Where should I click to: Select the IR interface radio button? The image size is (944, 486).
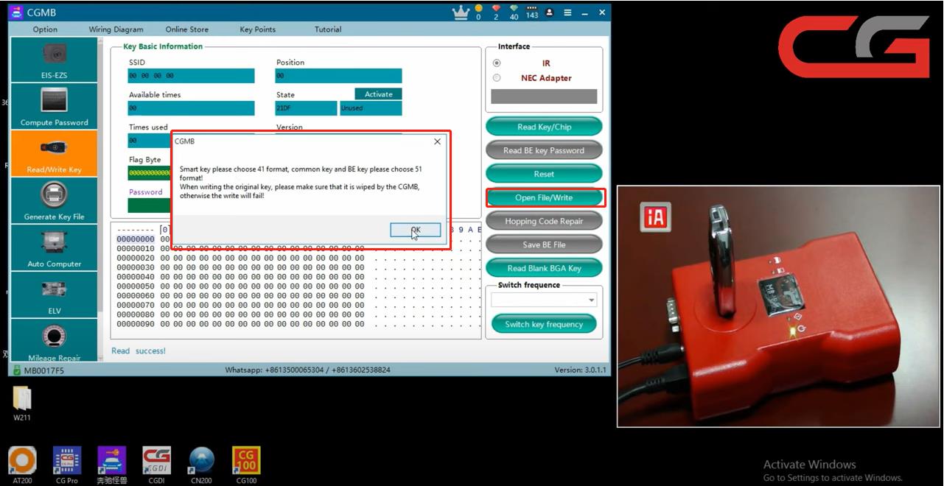[x=497, y=63]
